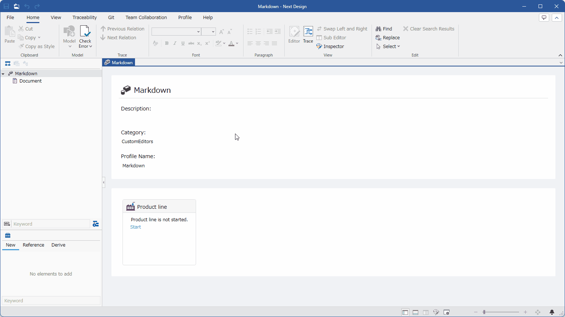Select the Reference tab in toolbox

(33, 245)
